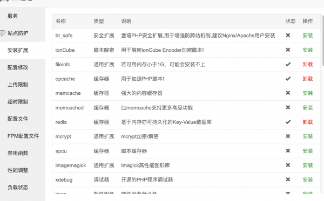
Task: Click the X status icon for bt_safe
Action: coord(288,35)
